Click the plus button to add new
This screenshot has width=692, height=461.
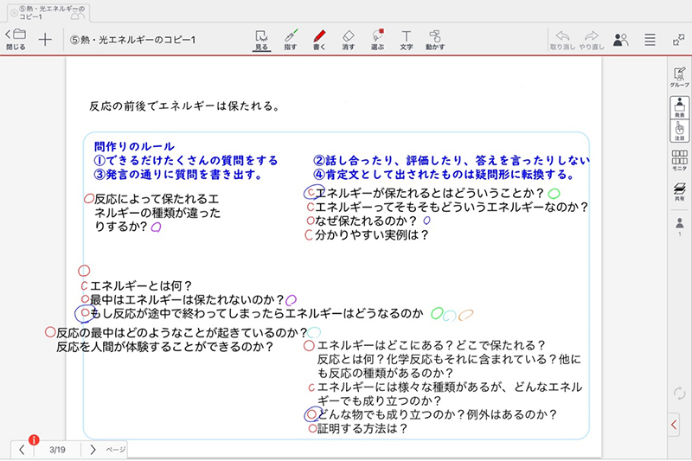point(45,40)
